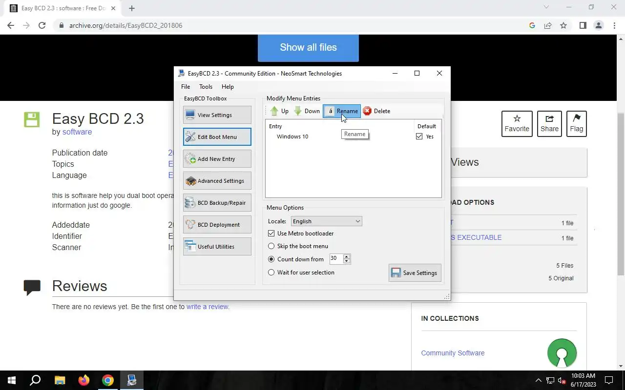Favorite this archive.org item
The width and height of the screenshot is (625, 390).
tap(517, 124)
